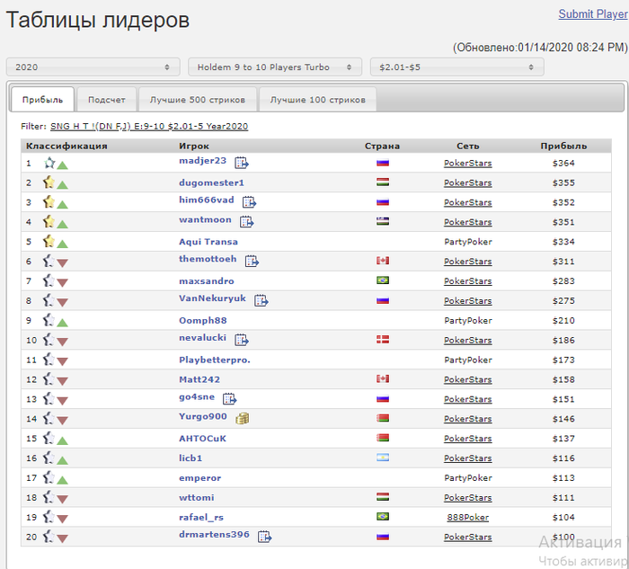Click the gold star in Aqui Transa's row
This screenshot has height=569, width=629.
(49, 241)
